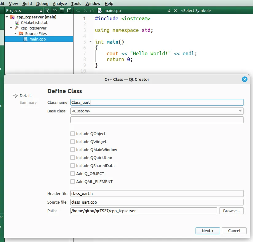253x242 pixels.
Task: Click the Path input field
Action: [x=144, y=211]
